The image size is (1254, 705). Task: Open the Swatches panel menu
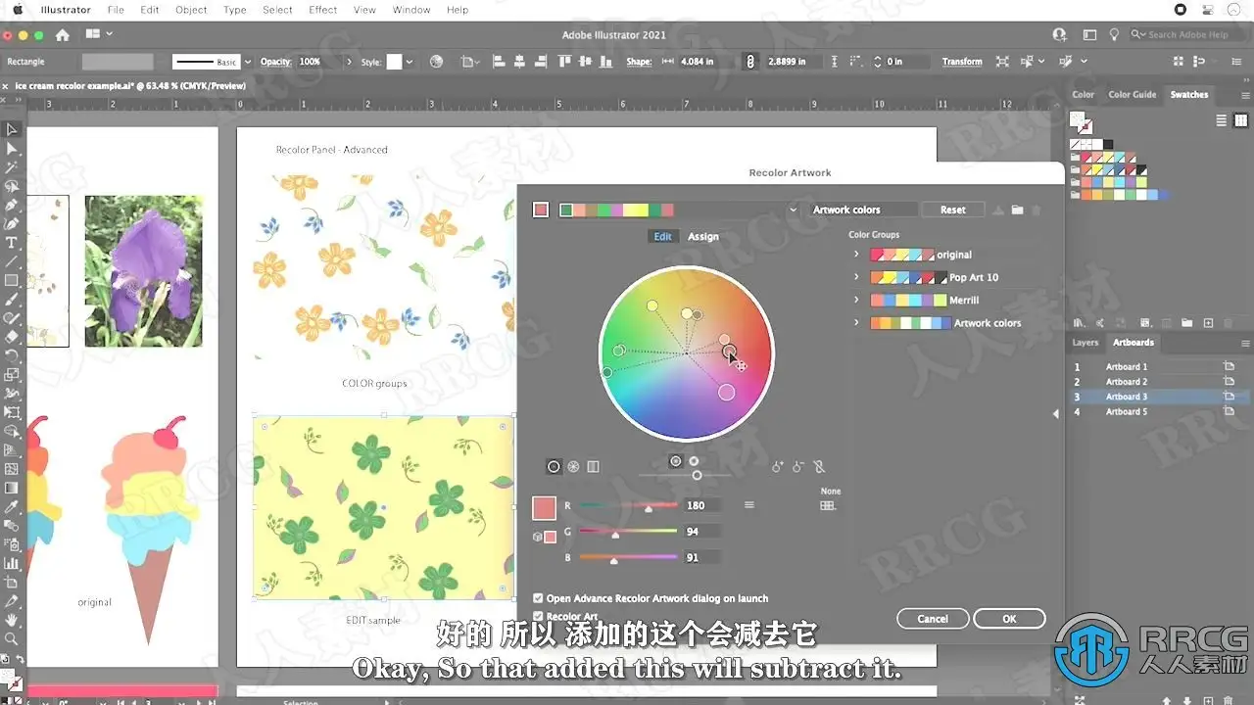coord(1246,95)
